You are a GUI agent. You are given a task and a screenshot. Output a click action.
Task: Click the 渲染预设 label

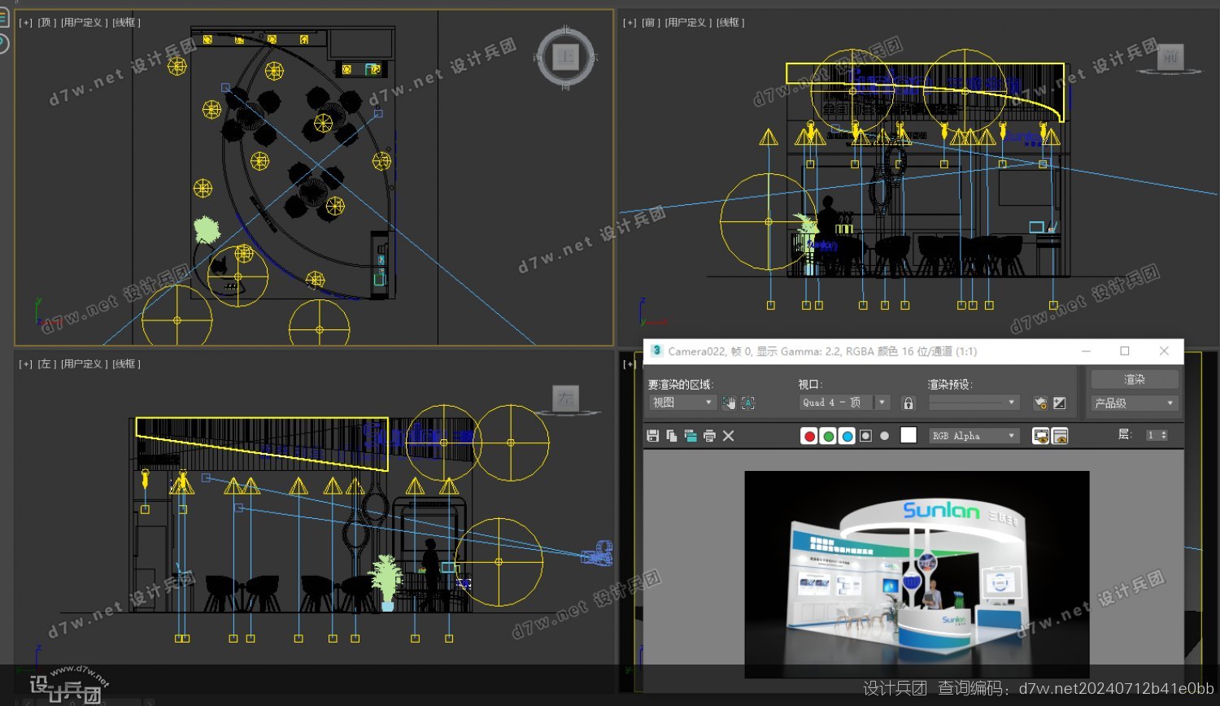click(950, 384)
